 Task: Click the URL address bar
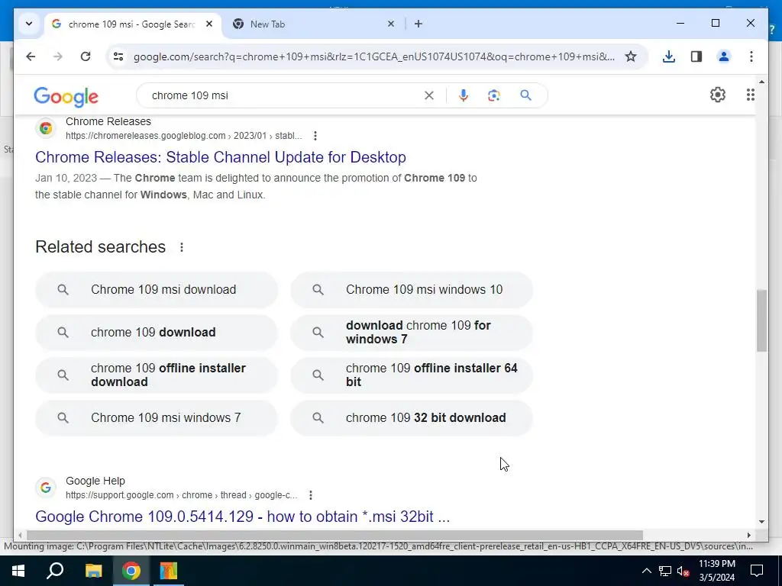[x=374, y=56]
